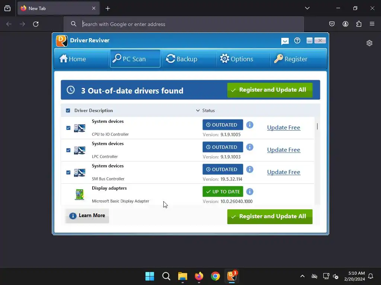Click top Register and Update All button
This screenshot has width=381, height=285.
(x=270, y=90)
